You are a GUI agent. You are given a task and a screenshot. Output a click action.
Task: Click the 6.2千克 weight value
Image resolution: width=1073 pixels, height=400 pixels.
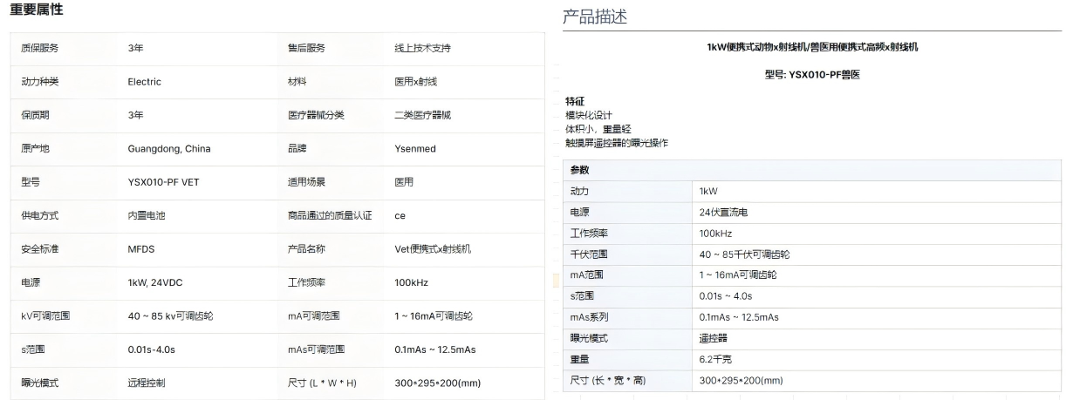[716, 359]
